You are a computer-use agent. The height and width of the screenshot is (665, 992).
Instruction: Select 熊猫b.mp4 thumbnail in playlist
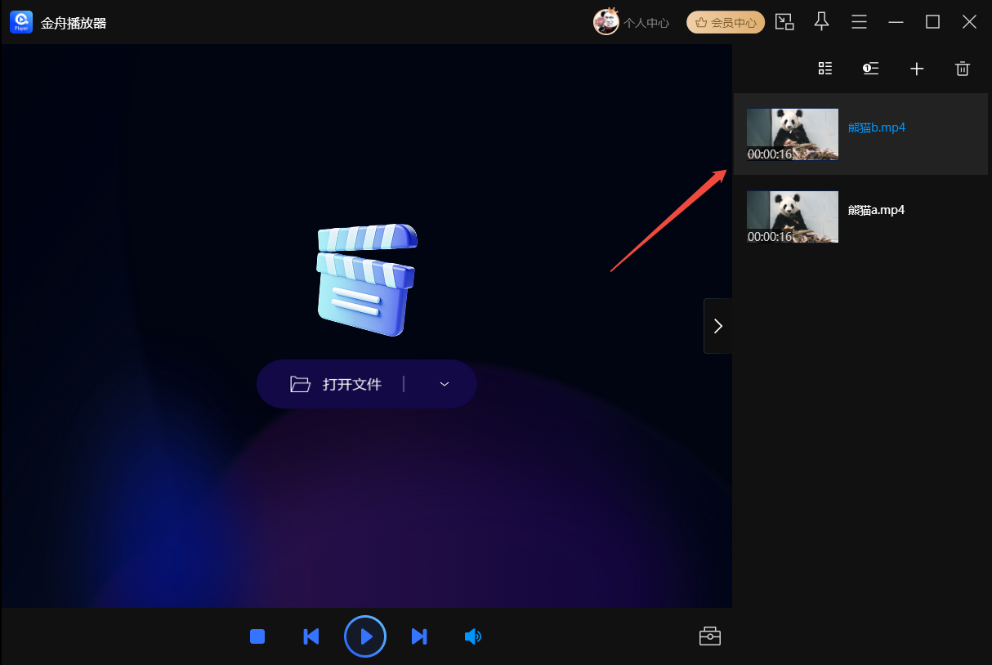click(793, 134)
